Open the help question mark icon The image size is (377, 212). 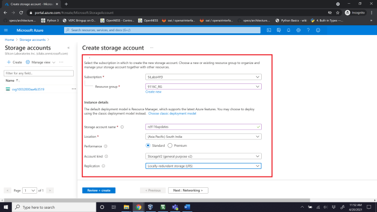tap(308, 30)
